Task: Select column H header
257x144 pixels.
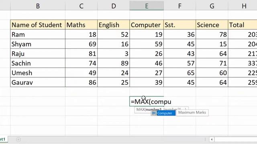Action: [x=243, y=6]
